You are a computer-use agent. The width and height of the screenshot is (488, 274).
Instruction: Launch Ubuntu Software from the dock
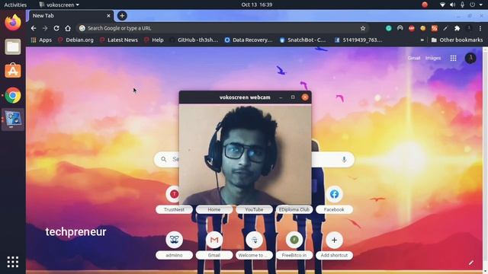pyautogui.click(x=13, y=71)
